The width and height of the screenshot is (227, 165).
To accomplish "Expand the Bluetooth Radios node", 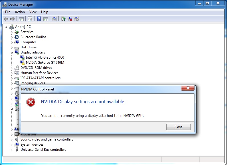I will click(12, 37).
